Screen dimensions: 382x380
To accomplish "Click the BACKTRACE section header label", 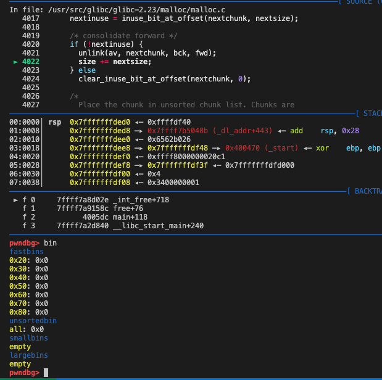I will (368, 191).
